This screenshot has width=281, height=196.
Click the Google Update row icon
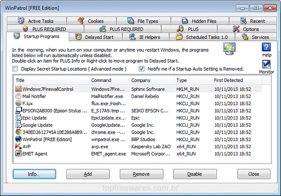(19, 125)
